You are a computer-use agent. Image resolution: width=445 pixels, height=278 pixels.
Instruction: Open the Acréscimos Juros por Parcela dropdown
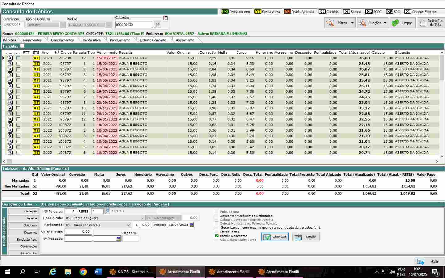click(x=128, y=225)
